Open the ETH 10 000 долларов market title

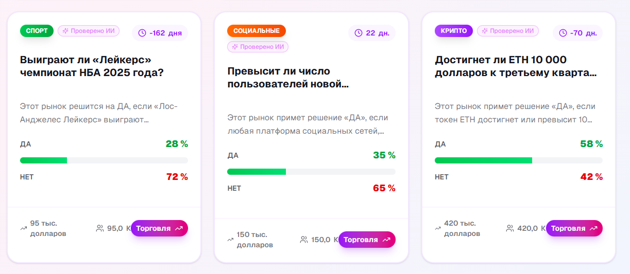pyautogui.click(x=516, y=66)
